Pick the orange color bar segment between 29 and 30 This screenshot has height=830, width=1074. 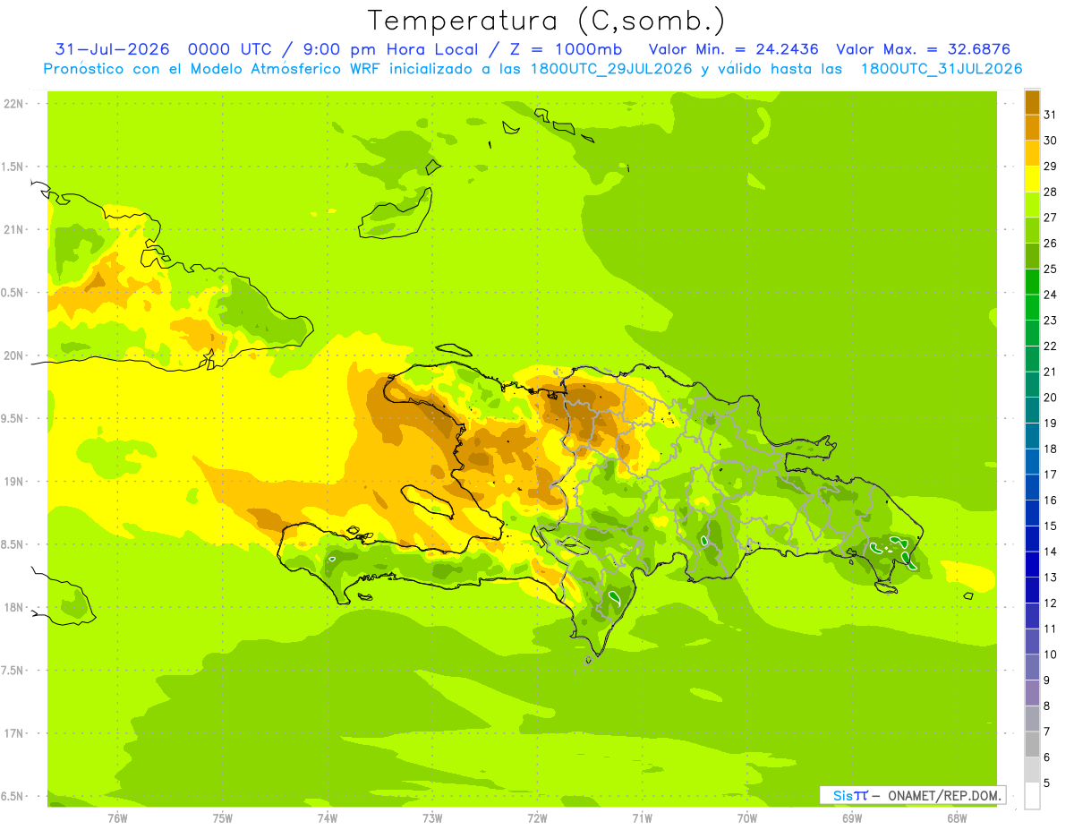pos(1032,153)
